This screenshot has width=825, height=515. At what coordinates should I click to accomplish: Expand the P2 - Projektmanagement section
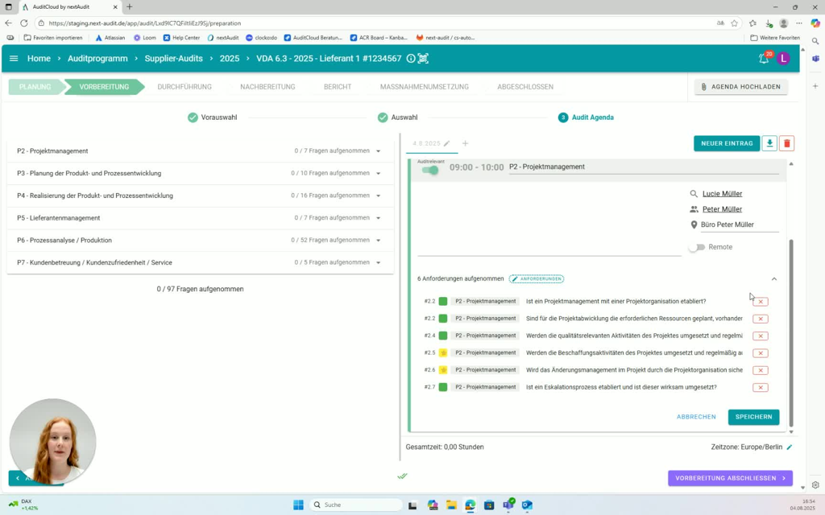tap(378, 151)
